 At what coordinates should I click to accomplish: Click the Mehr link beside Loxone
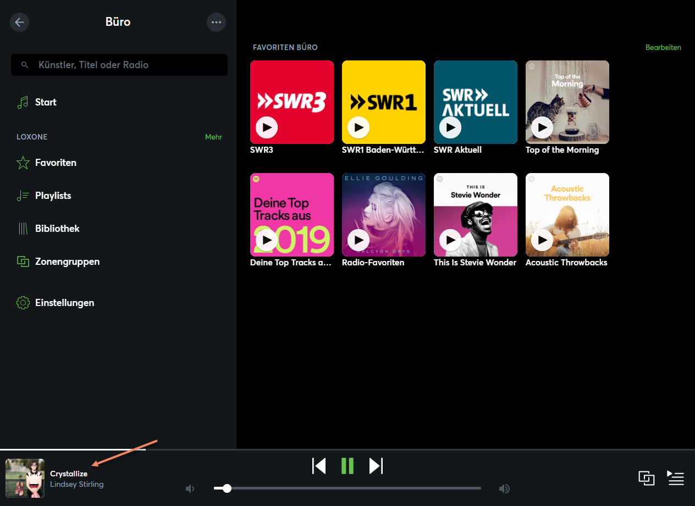213,137
